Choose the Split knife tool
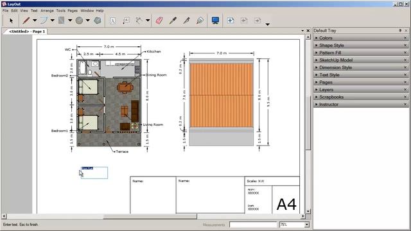This screenshot has height=231, width=411. [x=186, y=21]
